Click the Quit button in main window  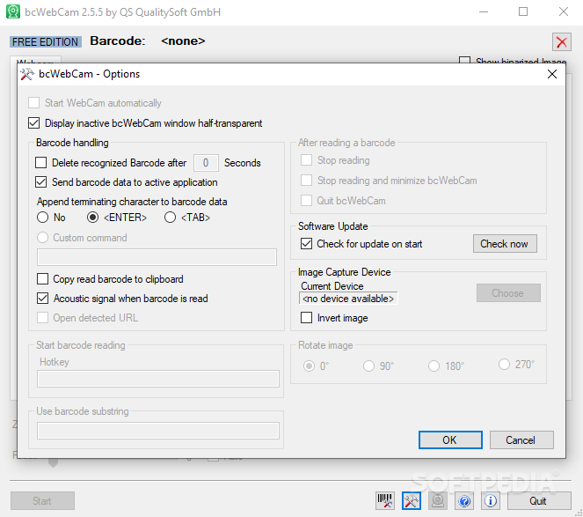tap(539, 500)
